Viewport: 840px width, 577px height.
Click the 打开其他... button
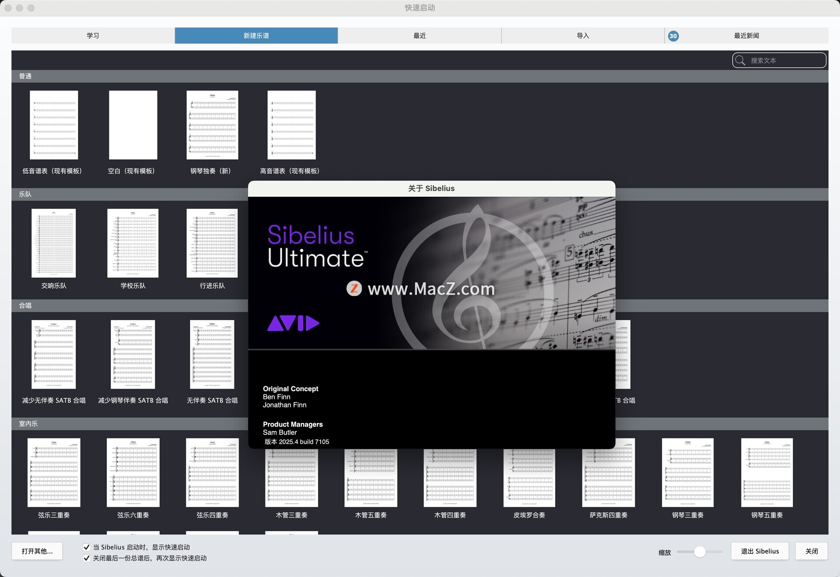[x=37, y=551]
